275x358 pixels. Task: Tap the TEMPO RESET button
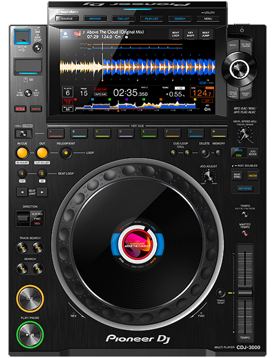click(x=220, y=292)
